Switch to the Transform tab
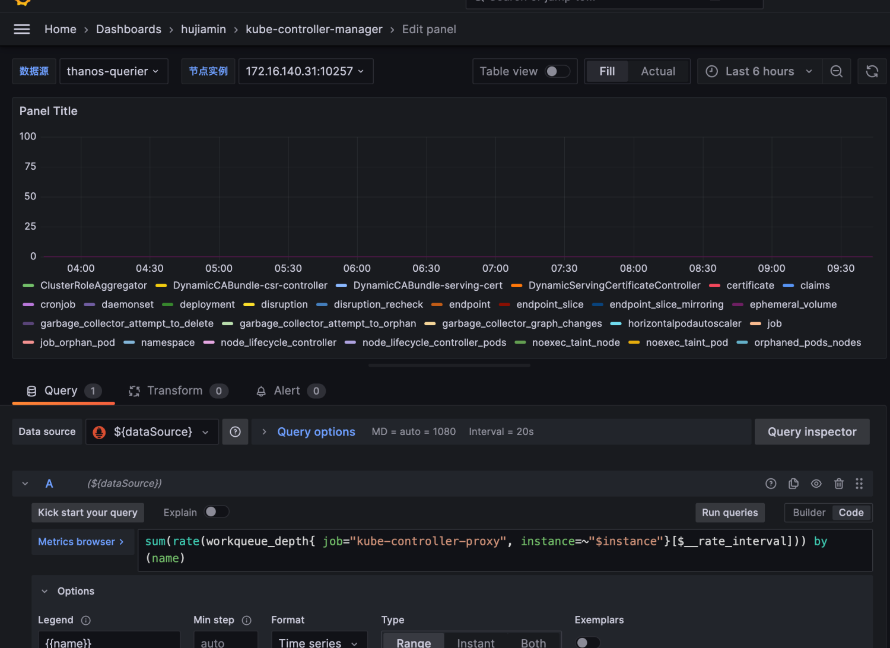The width and height of the screenshot is (890, 648). tap(174, 390)
